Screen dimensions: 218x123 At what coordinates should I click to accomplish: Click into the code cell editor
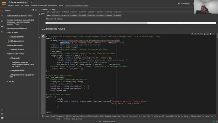pos(131,74)
